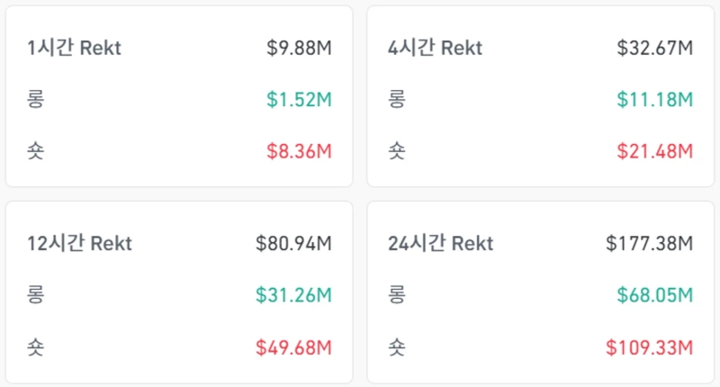
Task: Click the 숏 label in 24시간 card
Action: click(396, 346)
